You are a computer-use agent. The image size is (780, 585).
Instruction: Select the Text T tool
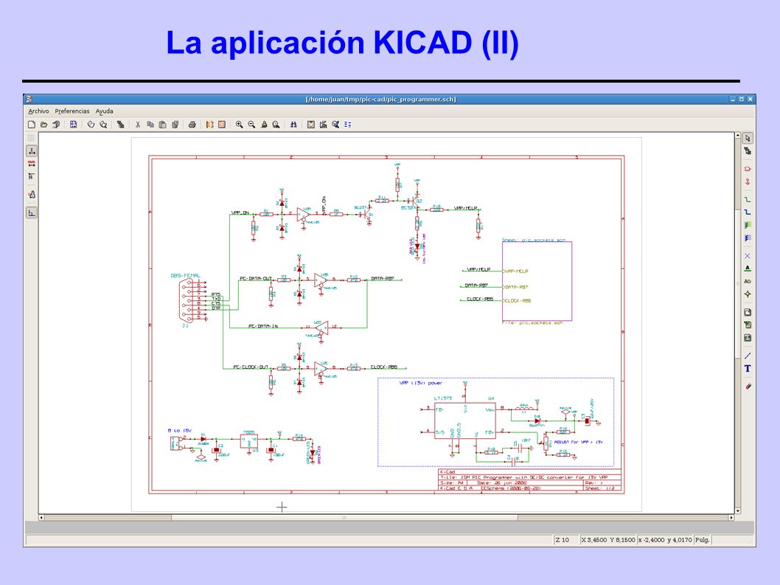tap(747, 368)
